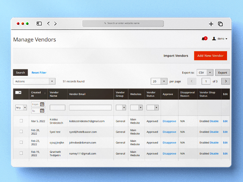Open the demo user account menu
Viewport: 243px width, 182px height.
(220, 39)
